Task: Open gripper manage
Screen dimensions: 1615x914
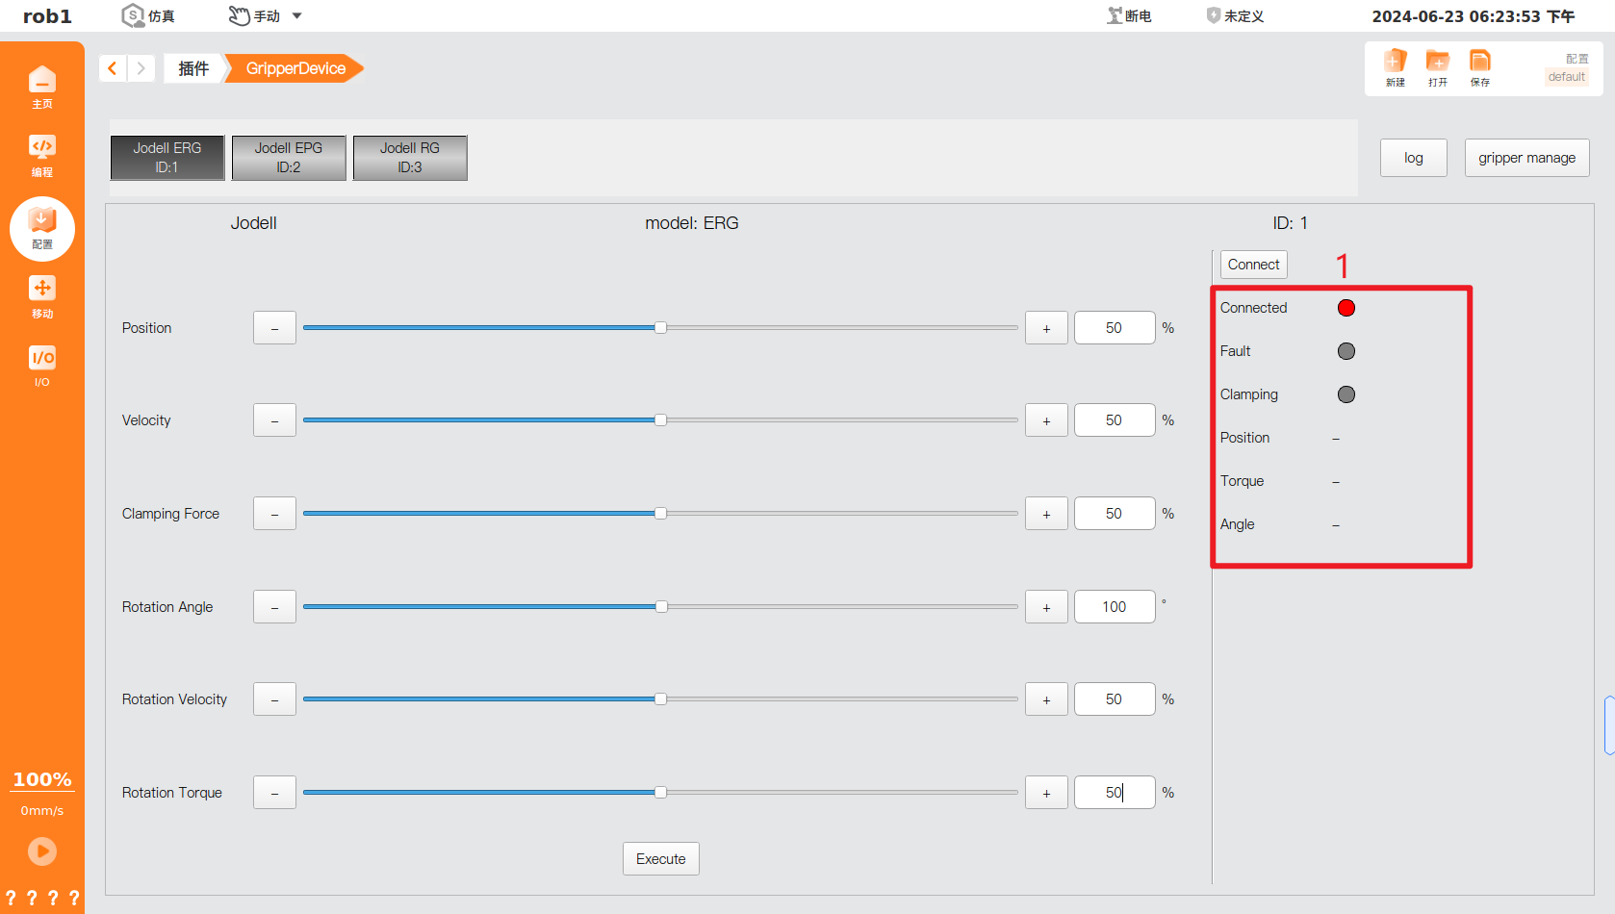Action: click(1526, 157)
